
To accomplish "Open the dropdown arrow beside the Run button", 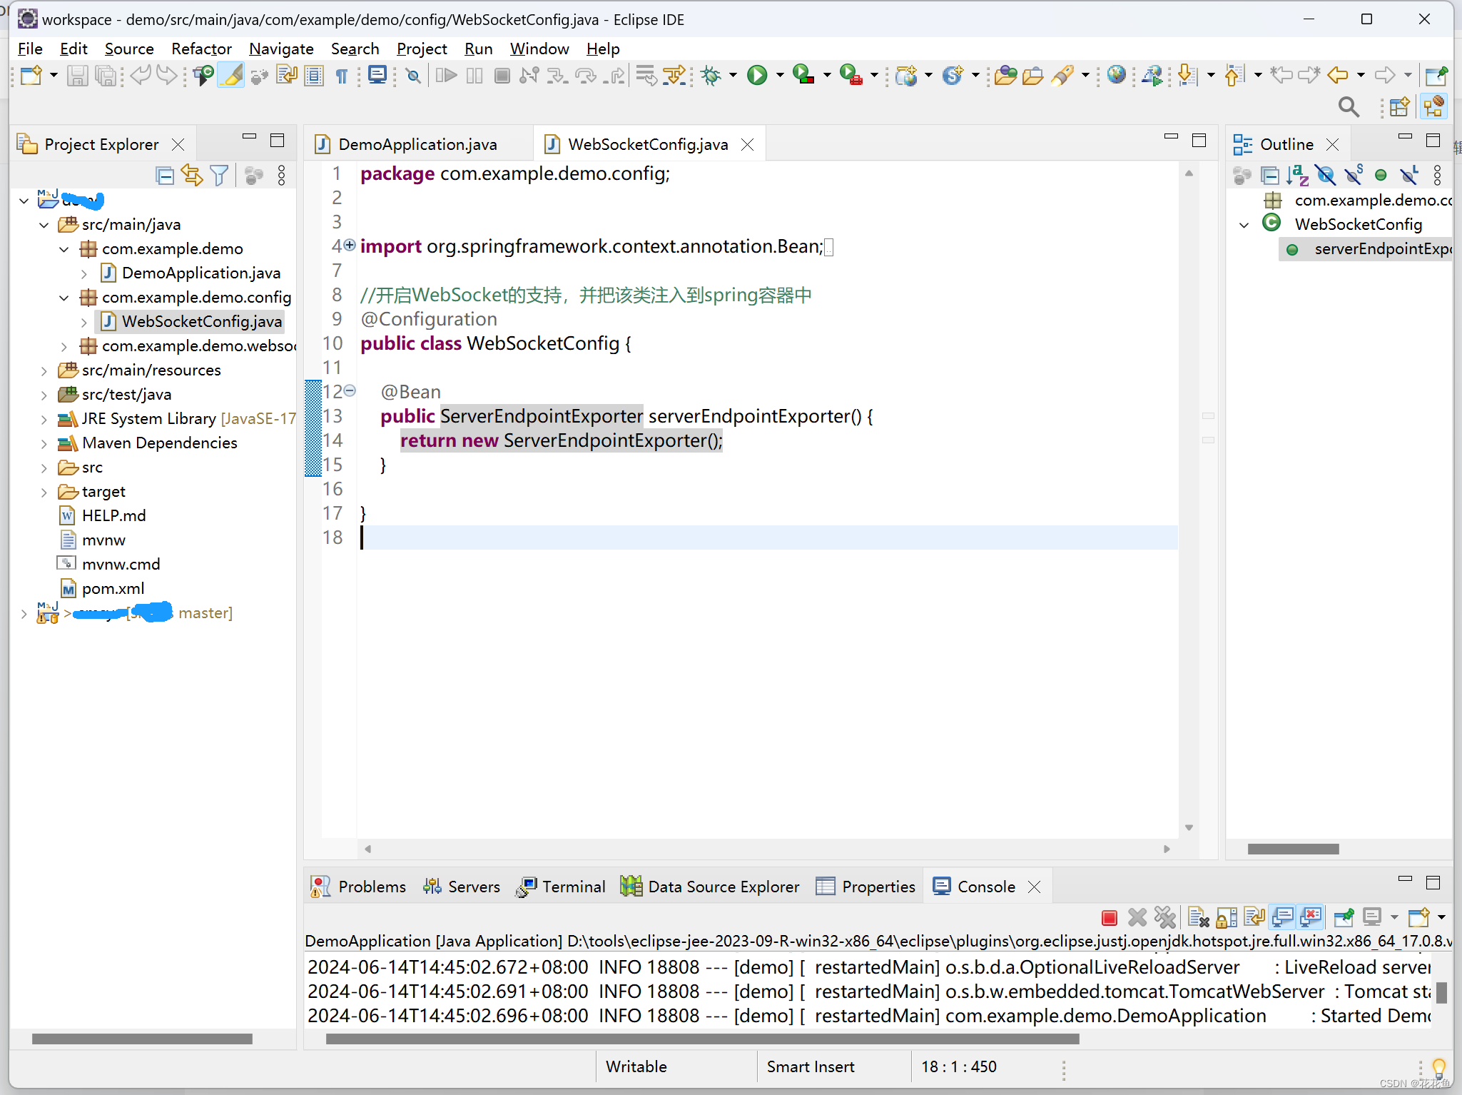I will tap(780, 75).
